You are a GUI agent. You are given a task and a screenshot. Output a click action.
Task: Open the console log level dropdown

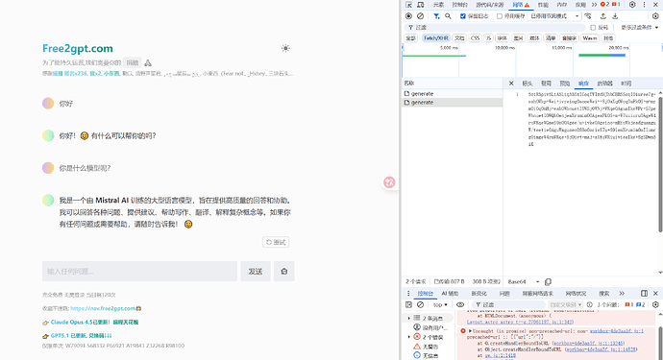tap(566, 304)
